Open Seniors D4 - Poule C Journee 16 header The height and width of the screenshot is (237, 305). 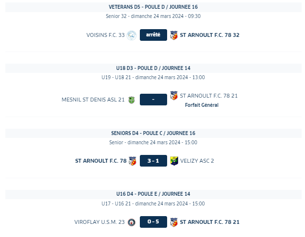click(153, 133)
